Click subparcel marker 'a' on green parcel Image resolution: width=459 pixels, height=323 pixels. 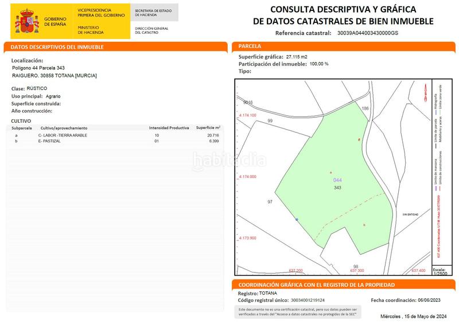(330, 172)
